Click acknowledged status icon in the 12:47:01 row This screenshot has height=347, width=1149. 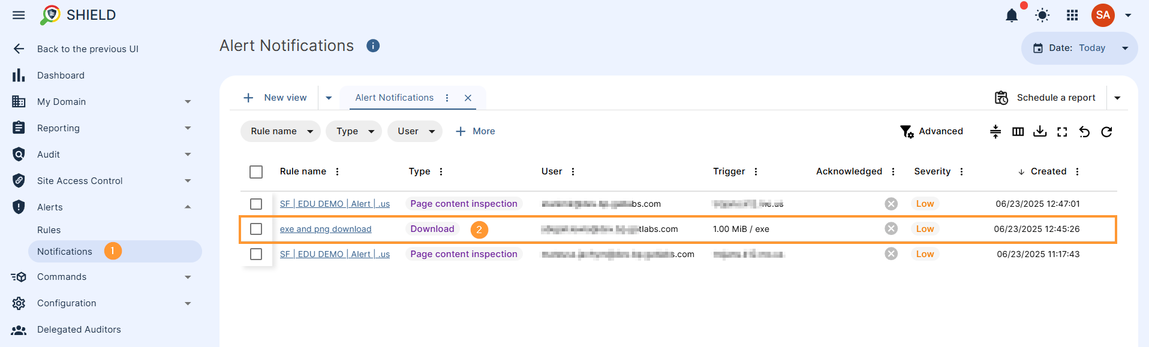point(891,204)
